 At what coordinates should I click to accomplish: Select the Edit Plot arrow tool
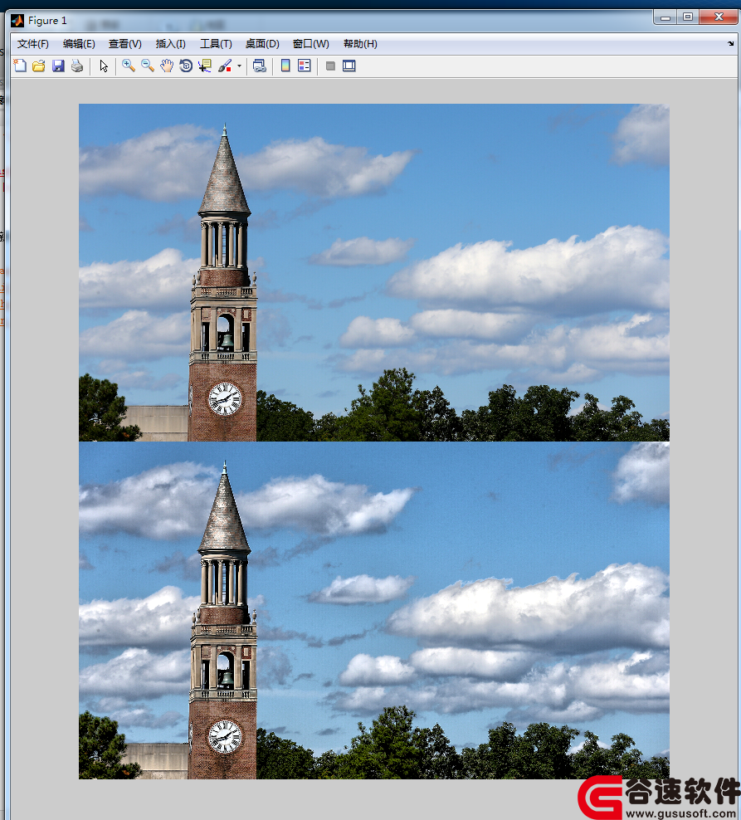[104, 66]
